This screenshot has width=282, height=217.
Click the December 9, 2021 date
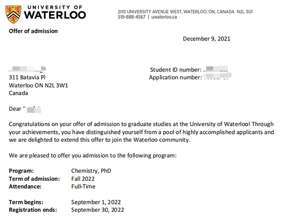(x=206, y=39)
